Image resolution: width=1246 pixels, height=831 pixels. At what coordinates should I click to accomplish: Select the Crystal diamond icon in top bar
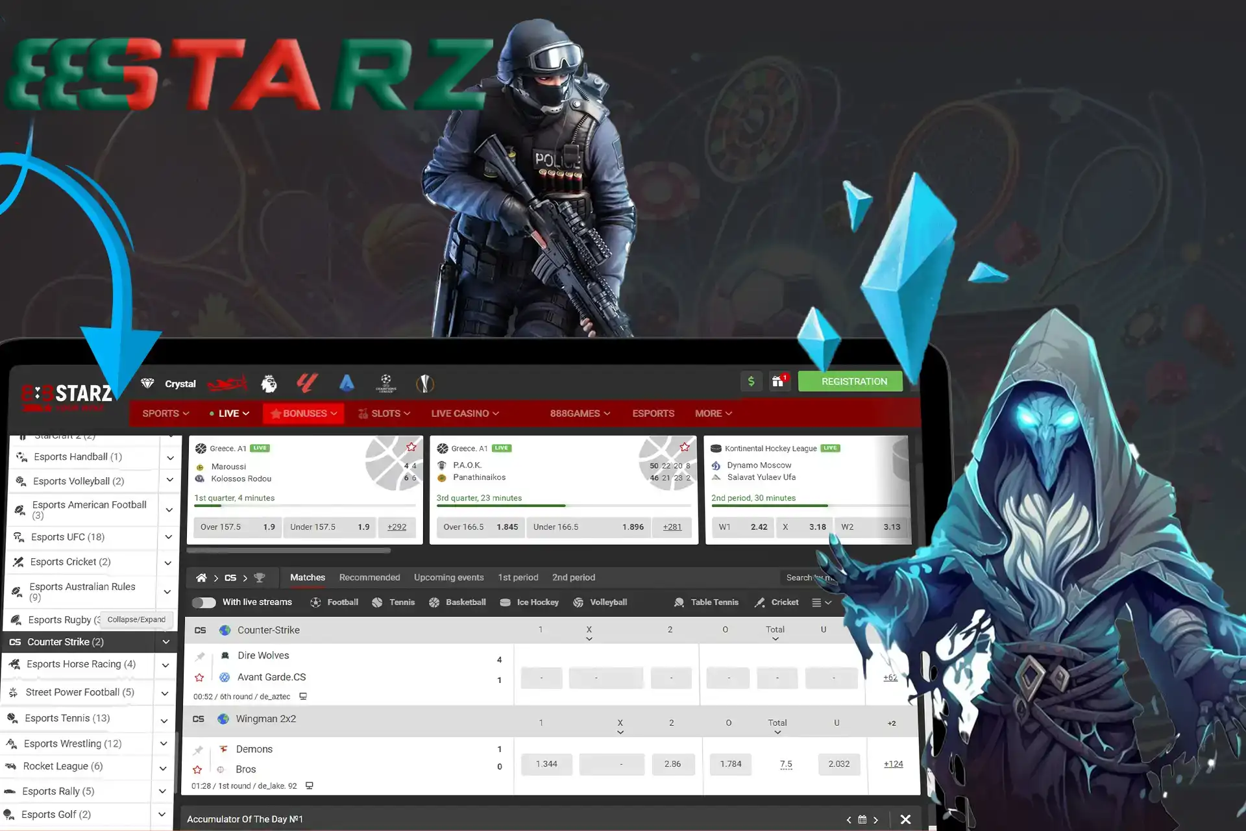pyautogui.click(x=147, y=383)
